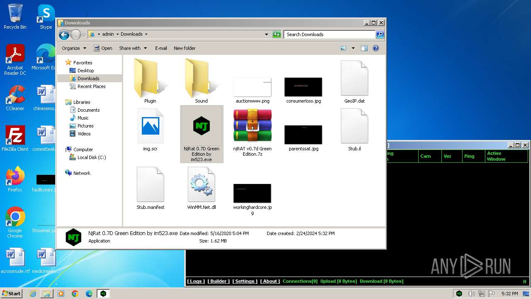Select the Stub.il file icon

[354, 126]
